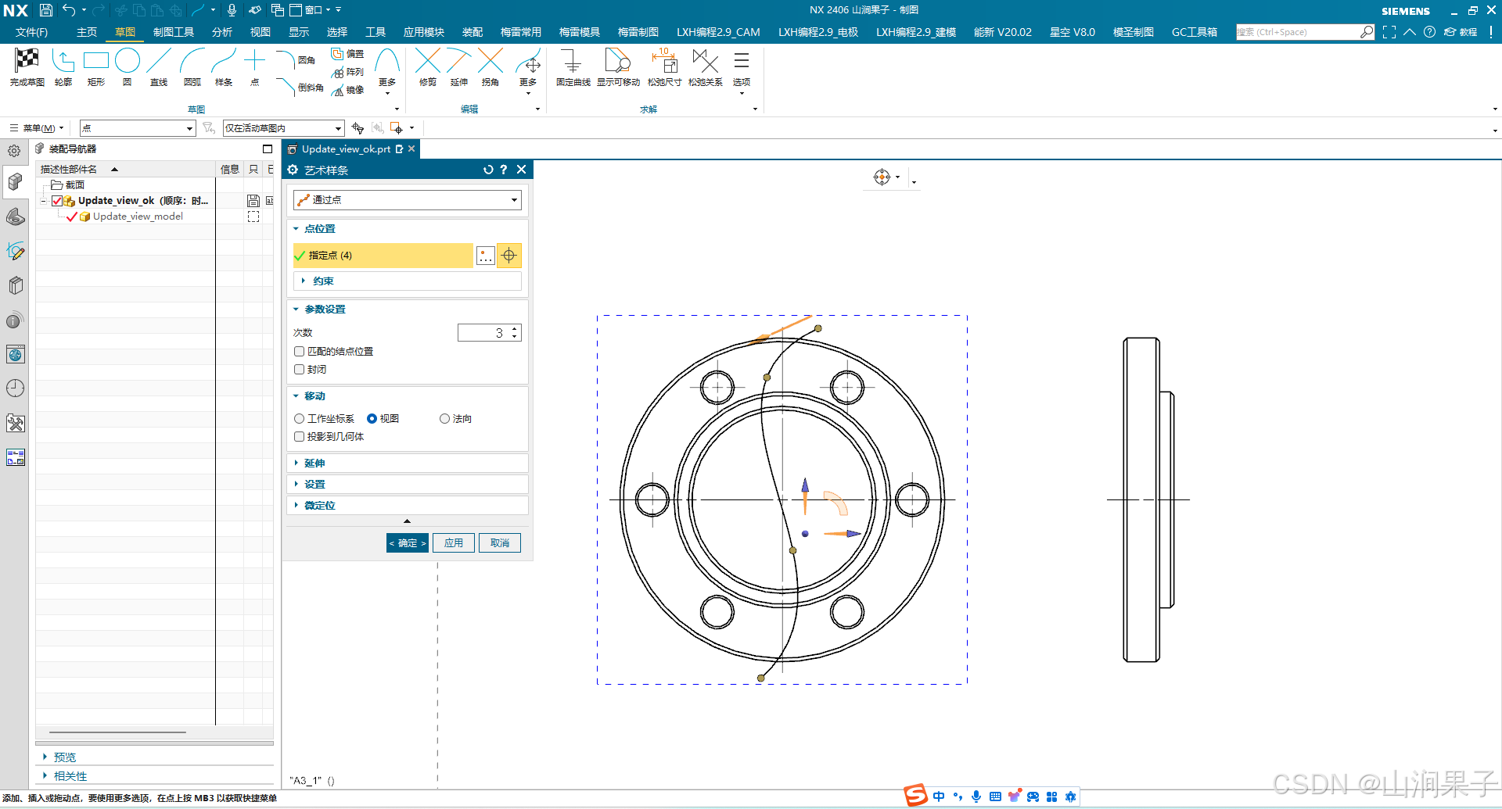This screenshot has width=1502, height=809.
Task: Expand the 约束 (Constraints) section
Action: 303,281
